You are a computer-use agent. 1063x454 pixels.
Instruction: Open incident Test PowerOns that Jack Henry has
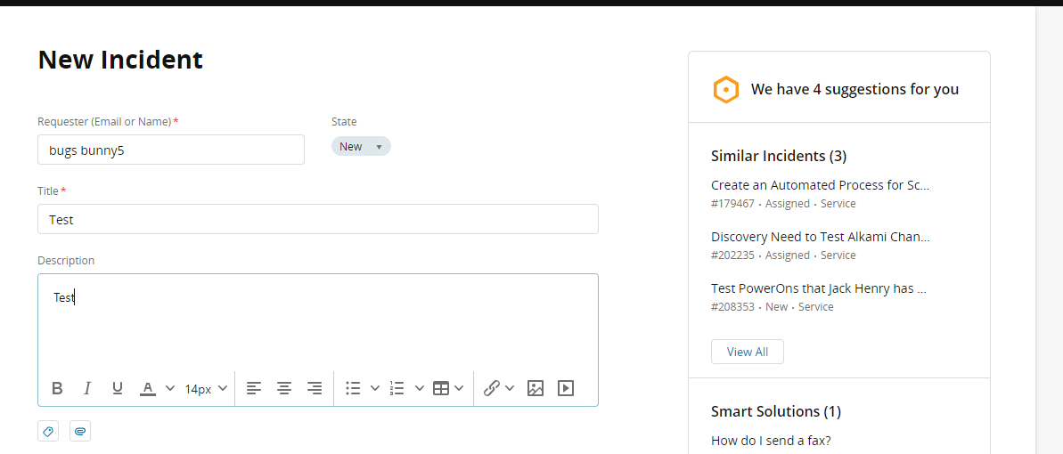click(818, 288)
